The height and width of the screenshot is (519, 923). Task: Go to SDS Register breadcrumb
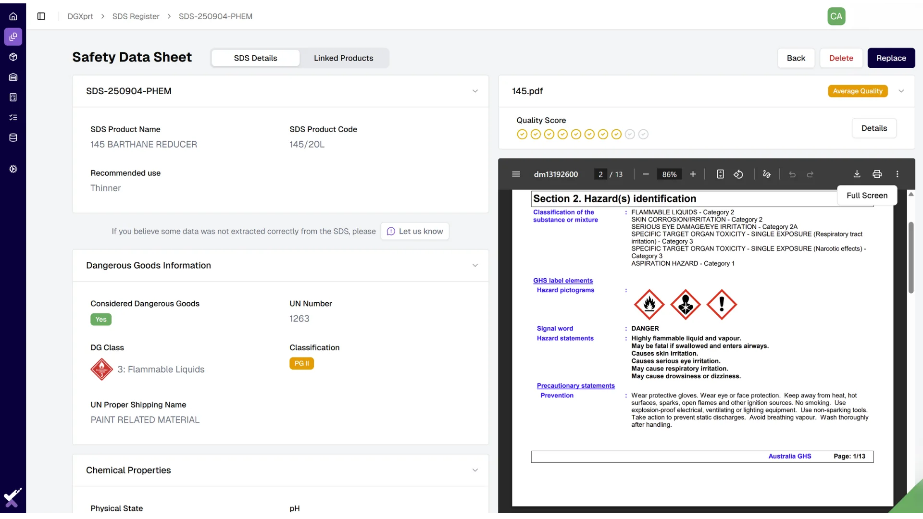pos(136,16)
